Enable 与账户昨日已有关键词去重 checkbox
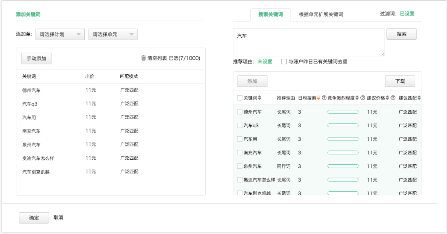The image size is (447, 234). [x=284, y=61]
